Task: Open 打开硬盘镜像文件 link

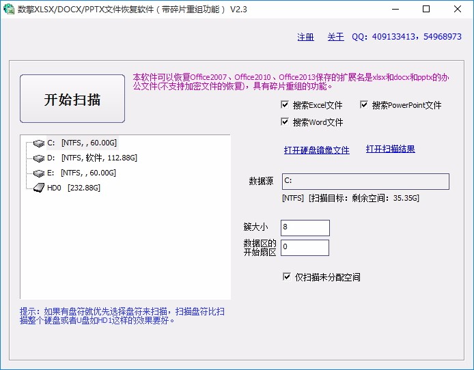Action: click(x=316, y=150)
